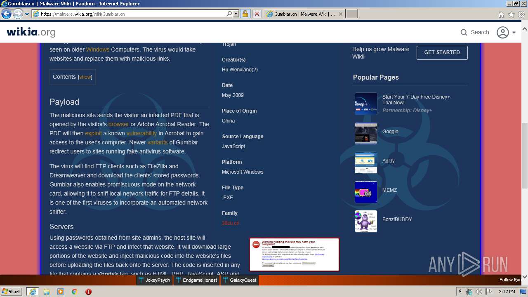Open the exploit link
This screenshot has width=528, height=297.
[93, 133]
